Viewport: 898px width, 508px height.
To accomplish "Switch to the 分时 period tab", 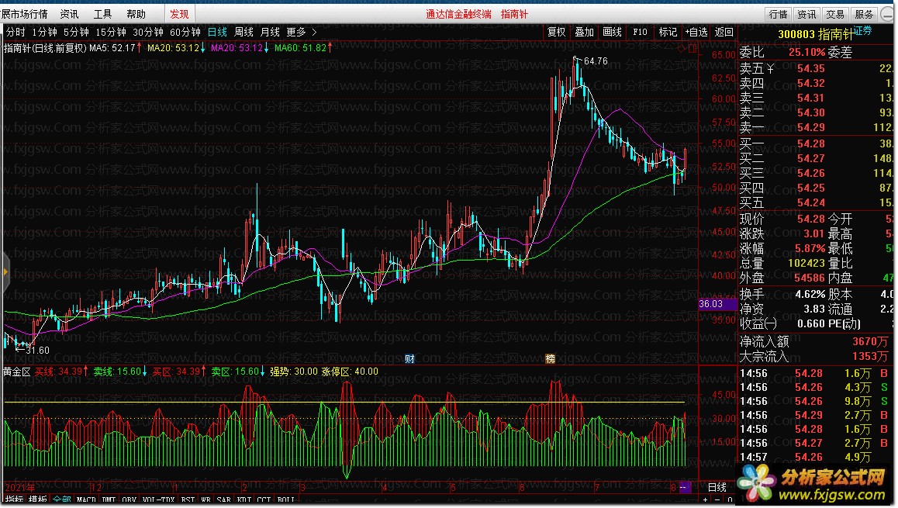I will 16,32.
